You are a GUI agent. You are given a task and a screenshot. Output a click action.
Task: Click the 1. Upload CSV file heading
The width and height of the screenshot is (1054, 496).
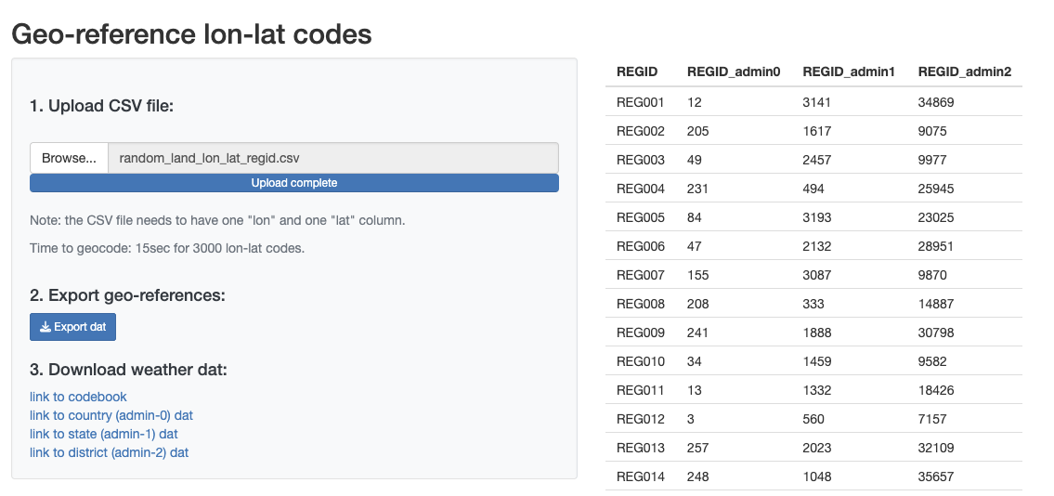[x=101, y=106]
